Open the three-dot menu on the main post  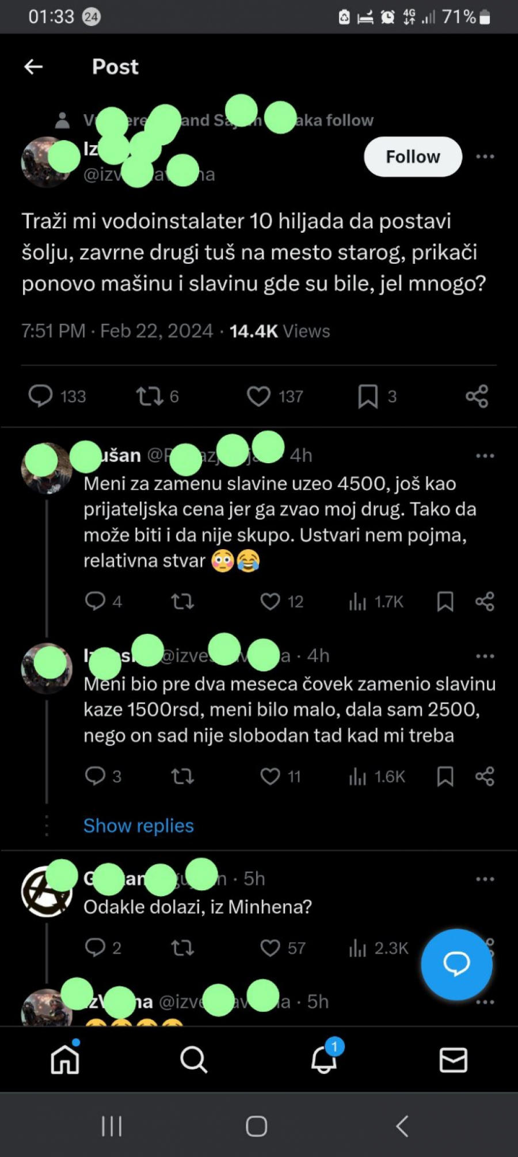tap(485, 156)
